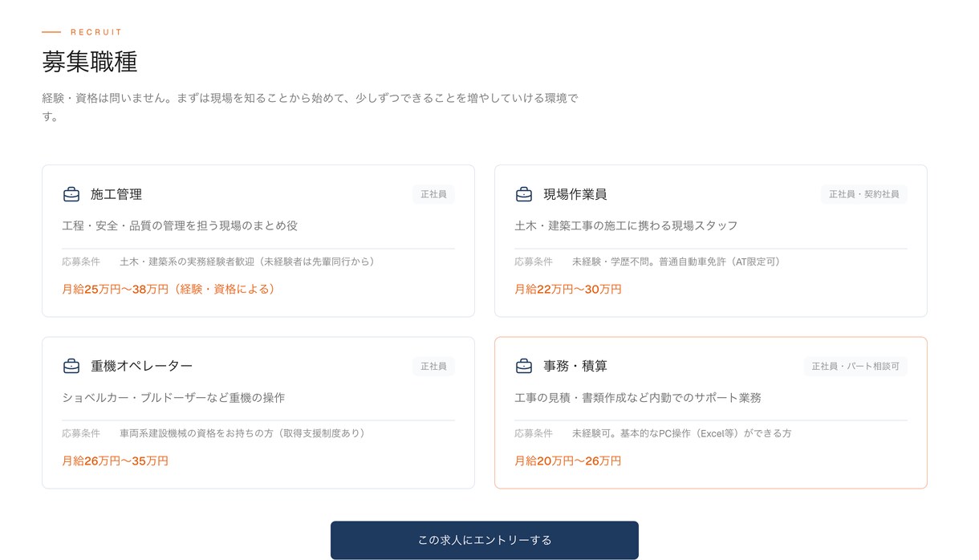This screenshot has width=979, height=560.
Task: Click the briefcase icon beside 事務・積算
Action: (x=524, y=366)
